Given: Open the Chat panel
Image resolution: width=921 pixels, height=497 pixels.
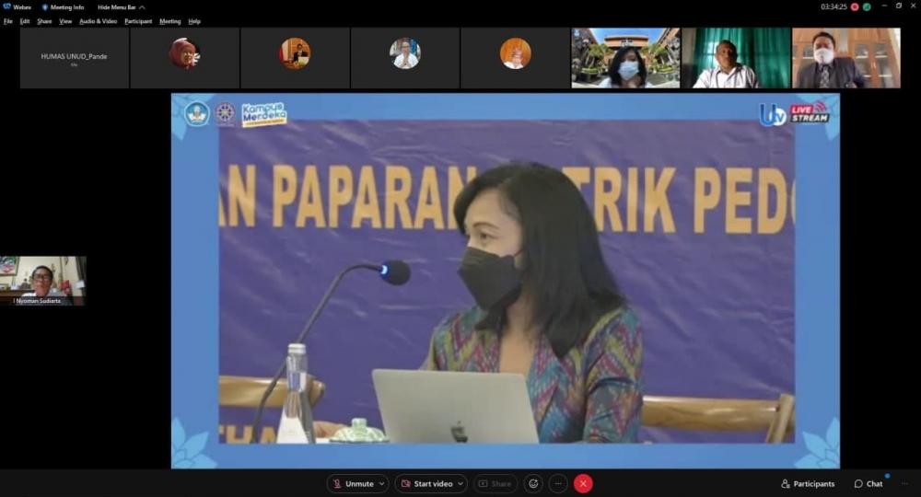Looking at the screenshot, I should (x=869, y=483).
